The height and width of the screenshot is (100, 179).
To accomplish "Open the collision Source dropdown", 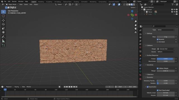I will [166, 52].
